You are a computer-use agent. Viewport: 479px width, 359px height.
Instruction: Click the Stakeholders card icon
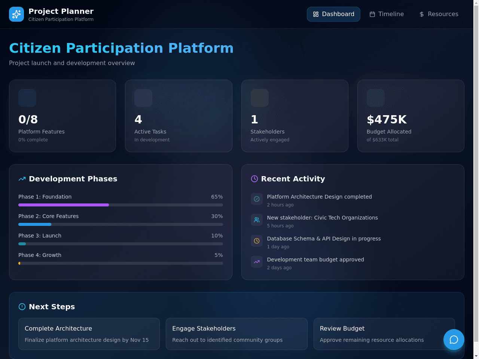click(260, 98)
